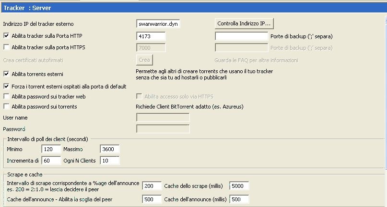Screen dimensions: 387x207
Task: Click the User name text field
Action: pos(163,117)
